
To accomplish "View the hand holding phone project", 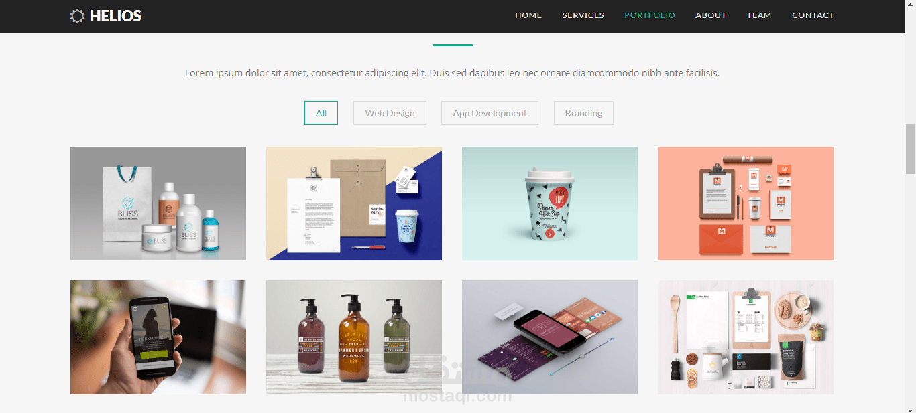I will (158, 337).
